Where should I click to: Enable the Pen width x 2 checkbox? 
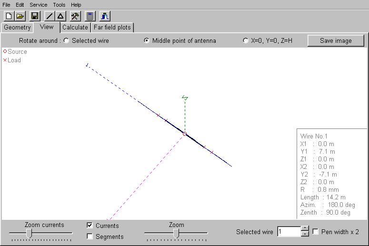315,232
